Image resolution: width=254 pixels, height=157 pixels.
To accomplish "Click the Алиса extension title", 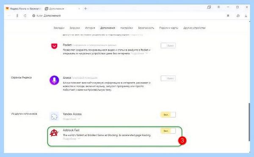I will pos(67,78).
